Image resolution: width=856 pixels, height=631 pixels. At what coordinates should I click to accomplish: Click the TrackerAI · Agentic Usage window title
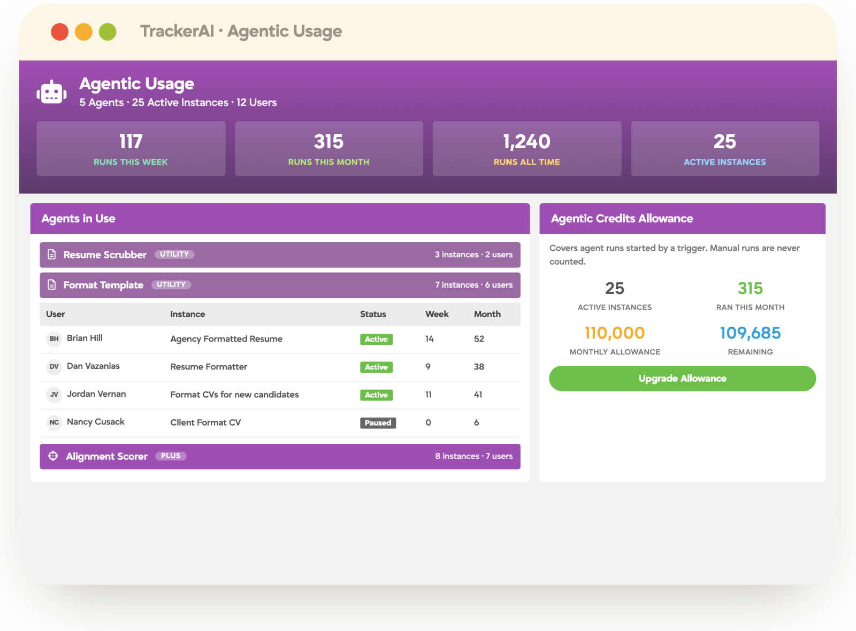(241, 32)
